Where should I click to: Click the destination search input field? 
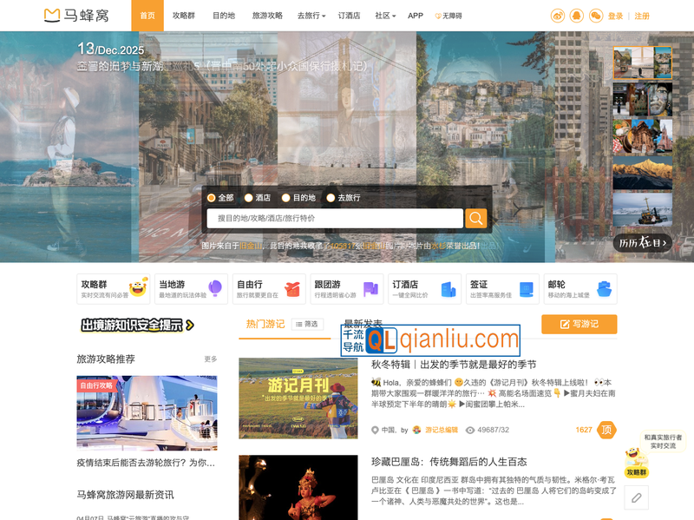(334, 218)
